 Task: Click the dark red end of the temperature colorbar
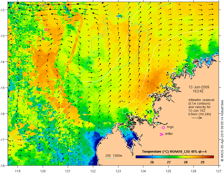pos(212,157)
